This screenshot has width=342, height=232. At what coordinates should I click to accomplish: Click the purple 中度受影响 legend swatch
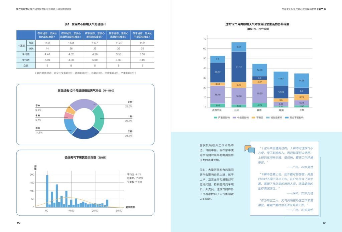(235, 118)
